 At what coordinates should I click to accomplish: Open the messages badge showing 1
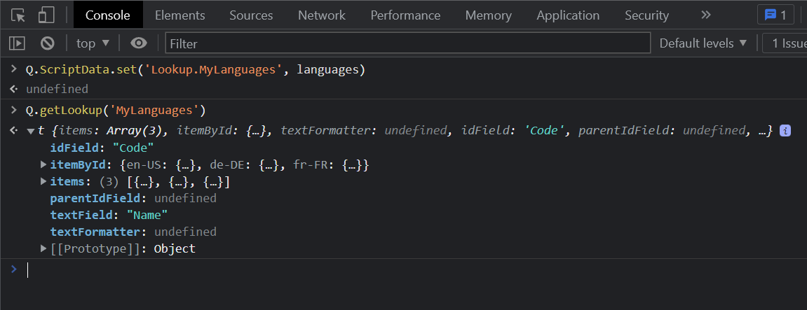pyautogui.click(x=775, y=15)
